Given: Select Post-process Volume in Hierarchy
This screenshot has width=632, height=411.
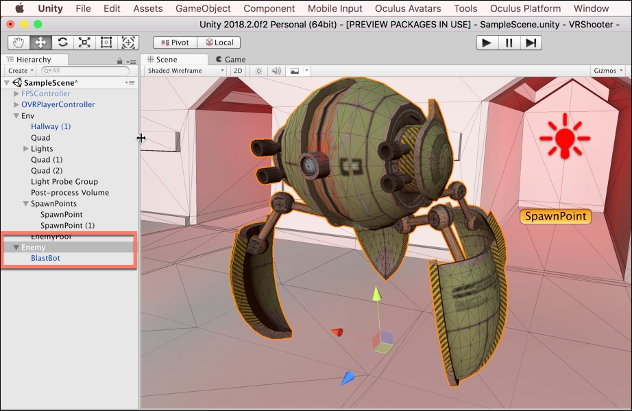Looking at the screenshot, I should 70,192.
